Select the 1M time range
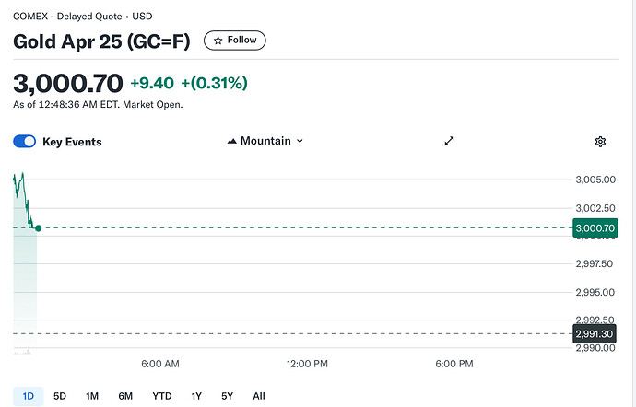 (92, 396)
